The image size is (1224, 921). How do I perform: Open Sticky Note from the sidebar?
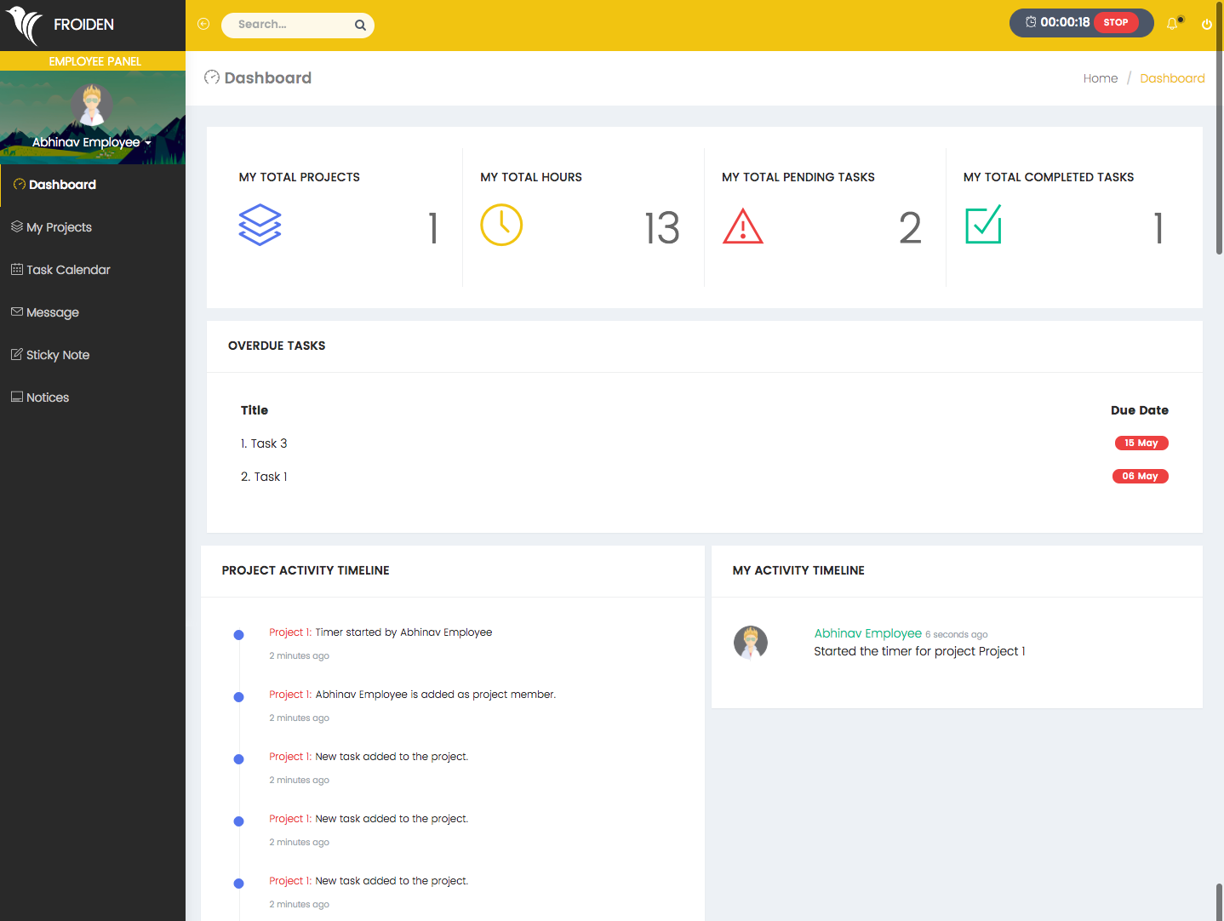58,355
